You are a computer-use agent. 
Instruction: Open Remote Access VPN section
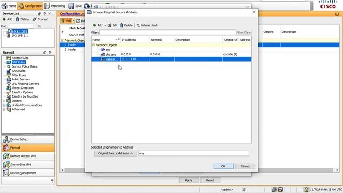pyautogui.click(x=28, y=156)
